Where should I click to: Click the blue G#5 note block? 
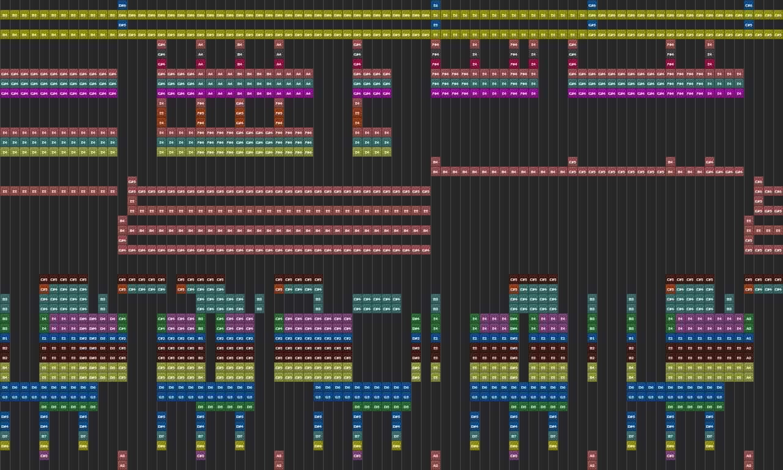592,24
